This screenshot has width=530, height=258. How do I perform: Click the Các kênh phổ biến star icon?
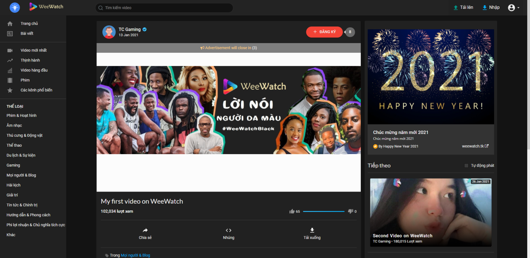pos(10,90)
